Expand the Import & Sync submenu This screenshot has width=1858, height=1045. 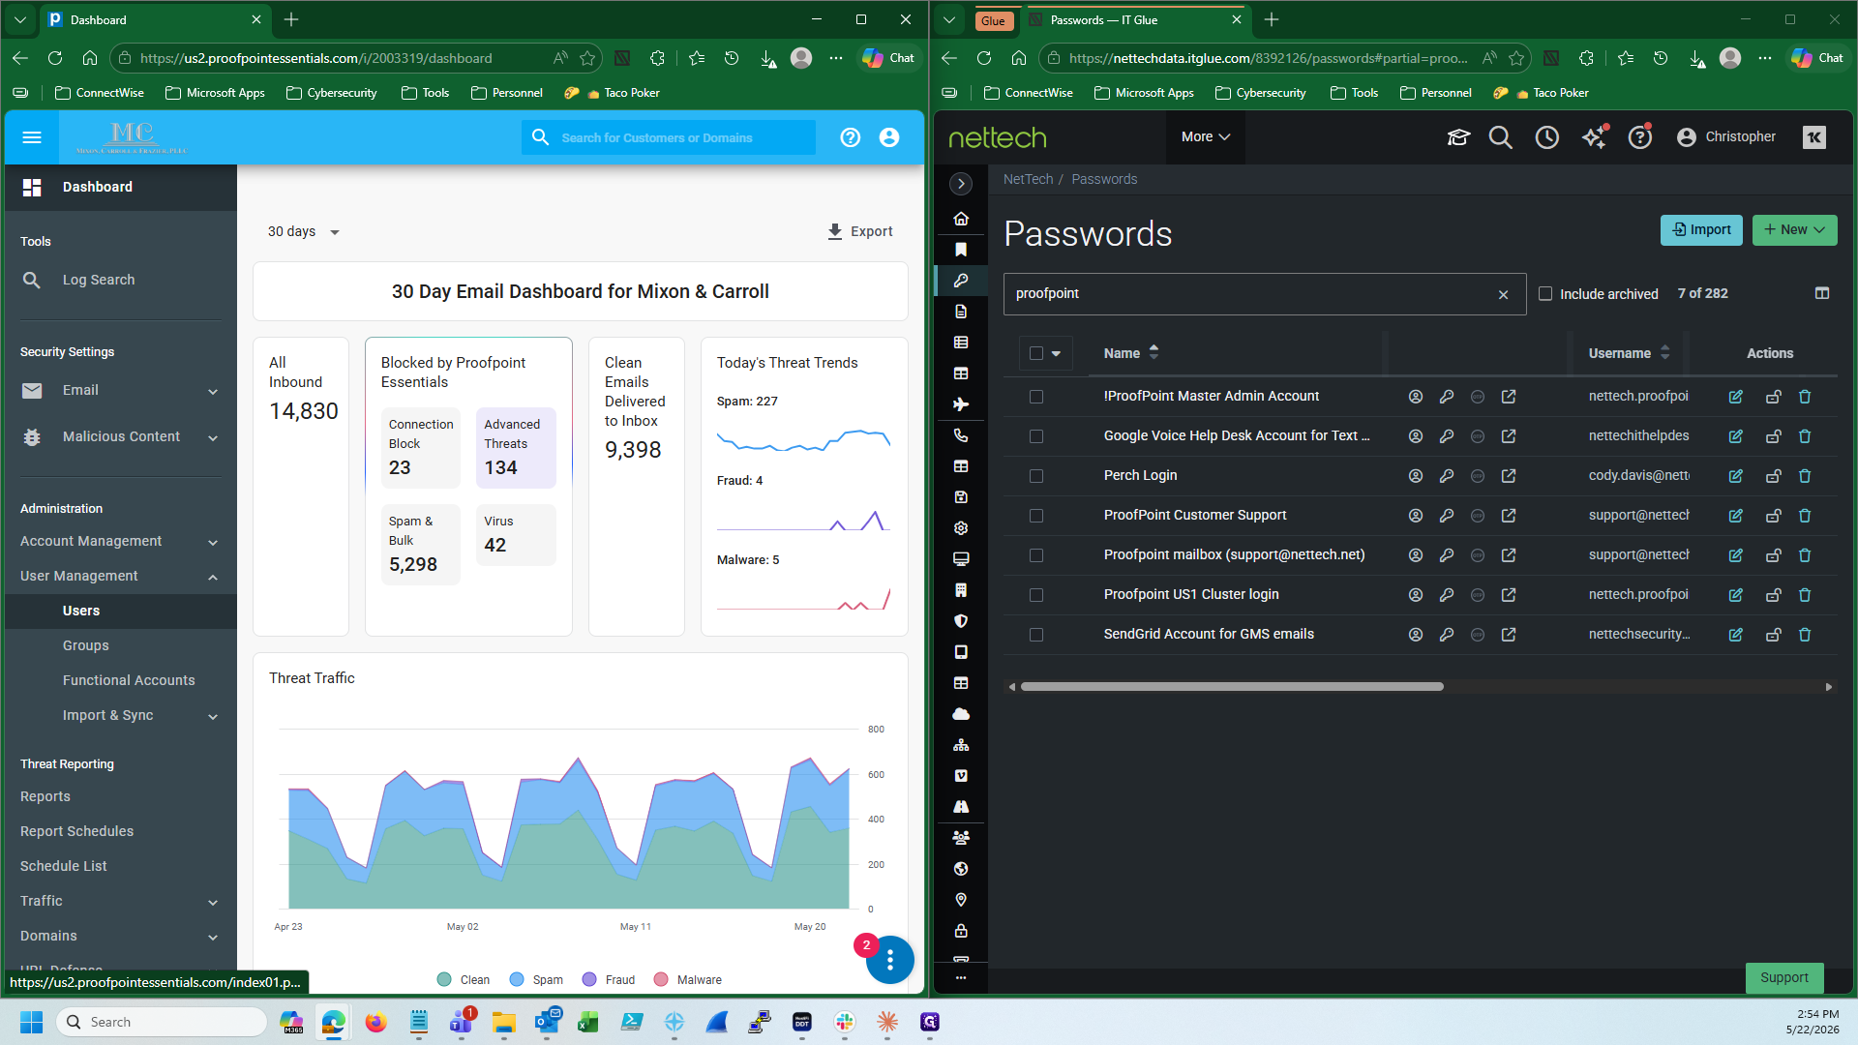click(121, 716)
